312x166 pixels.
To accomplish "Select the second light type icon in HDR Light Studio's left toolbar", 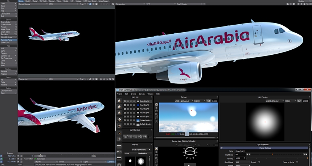I will (119, 107).
